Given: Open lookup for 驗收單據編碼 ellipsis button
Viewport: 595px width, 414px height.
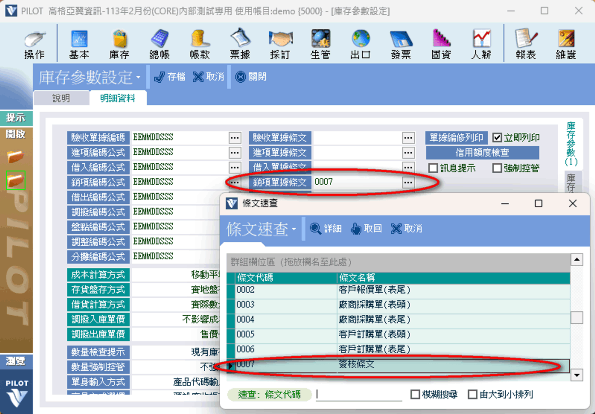Looking at the screenshot, I should pos(235,138).
